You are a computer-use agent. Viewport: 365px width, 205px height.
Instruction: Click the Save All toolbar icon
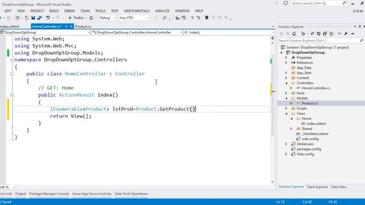39,18
